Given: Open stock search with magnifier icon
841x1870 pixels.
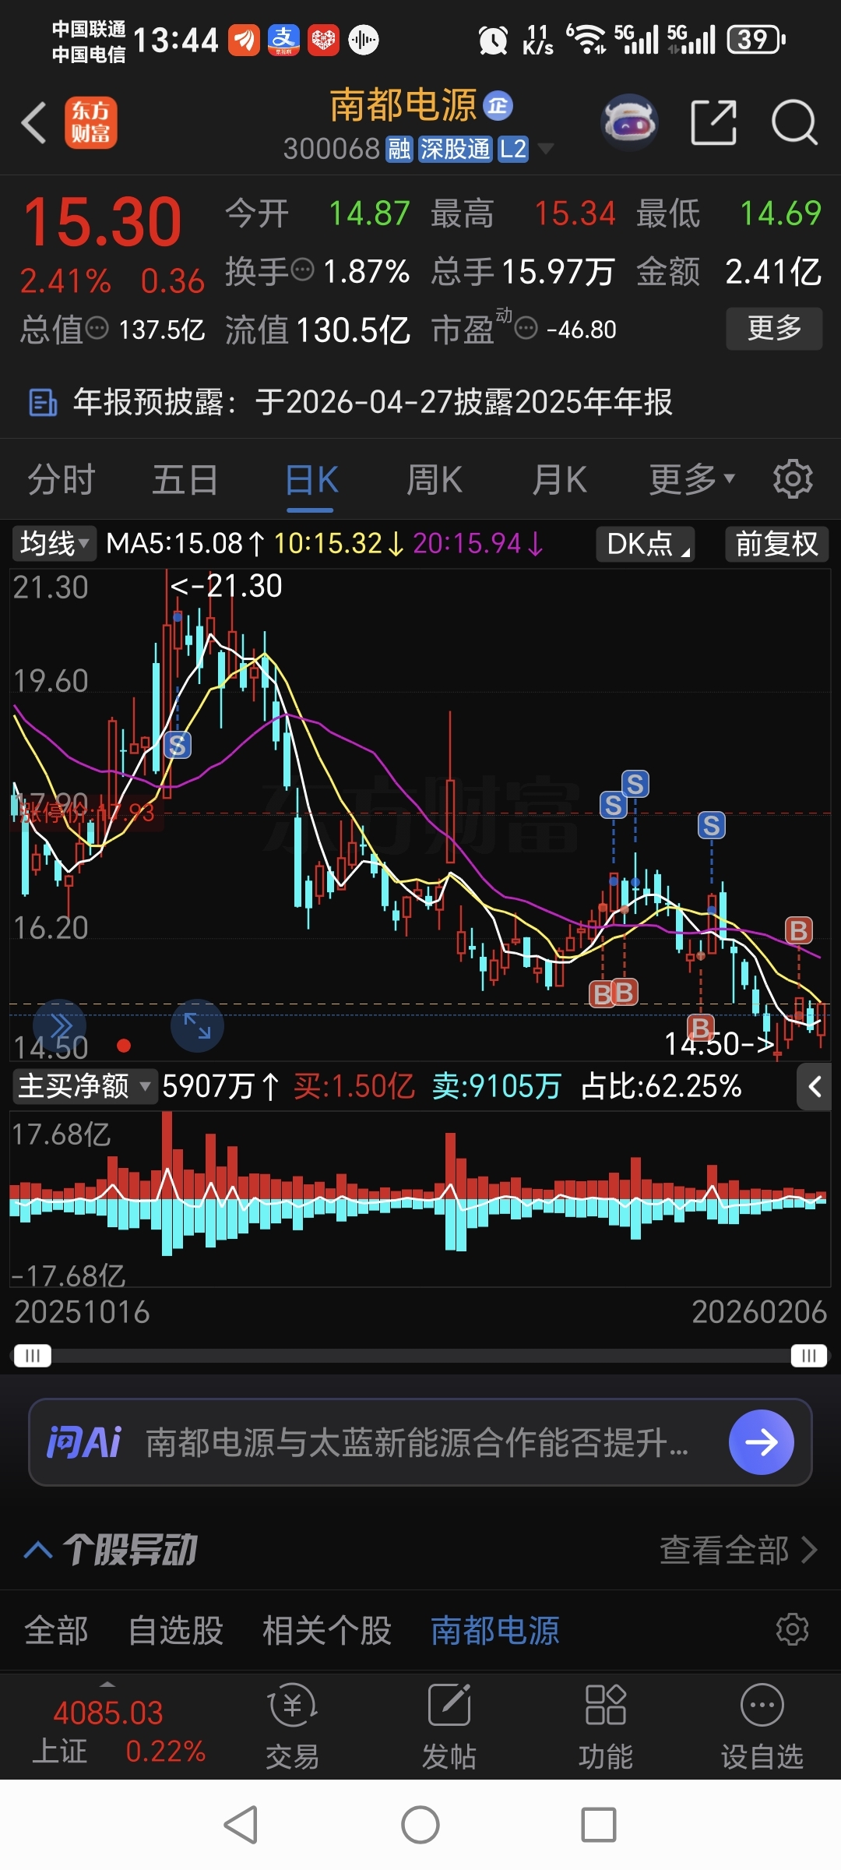Looking at the screenshot, I should pyautogui.click(x=794, y=122).
